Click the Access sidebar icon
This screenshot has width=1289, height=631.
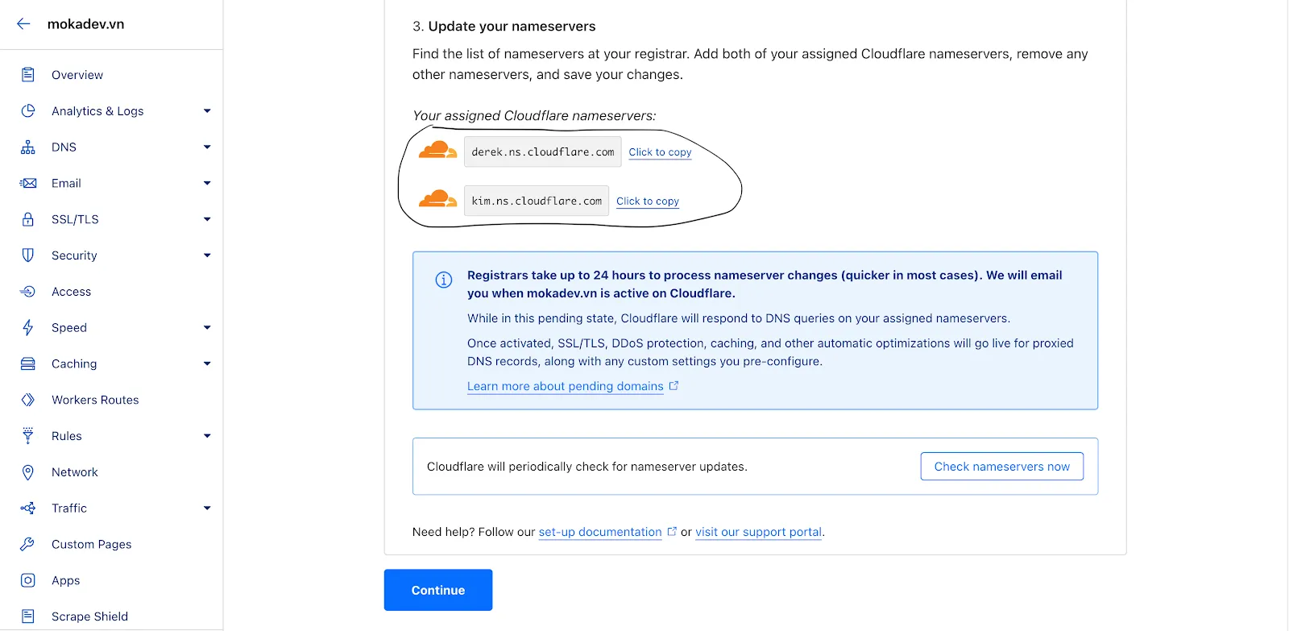tap(28, 292)
